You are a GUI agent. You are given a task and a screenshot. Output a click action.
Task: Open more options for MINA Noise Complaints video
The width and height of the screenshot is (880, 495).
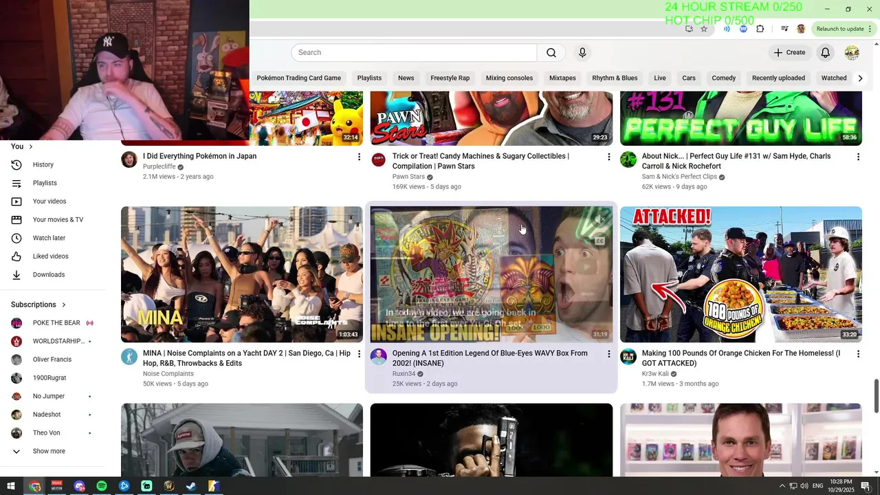[x=359, y=354]
